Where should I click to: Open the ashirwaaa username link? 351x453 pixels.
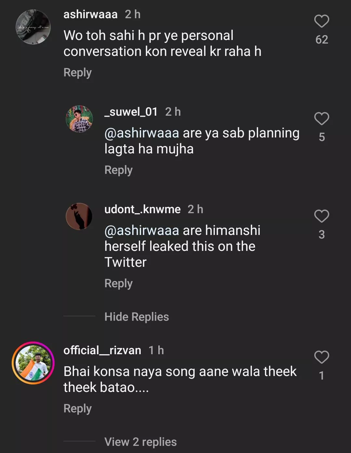[90, 14]
